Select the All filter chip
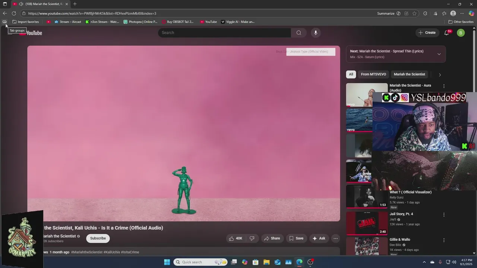This screenshot has width=477, height=268. 351,74
